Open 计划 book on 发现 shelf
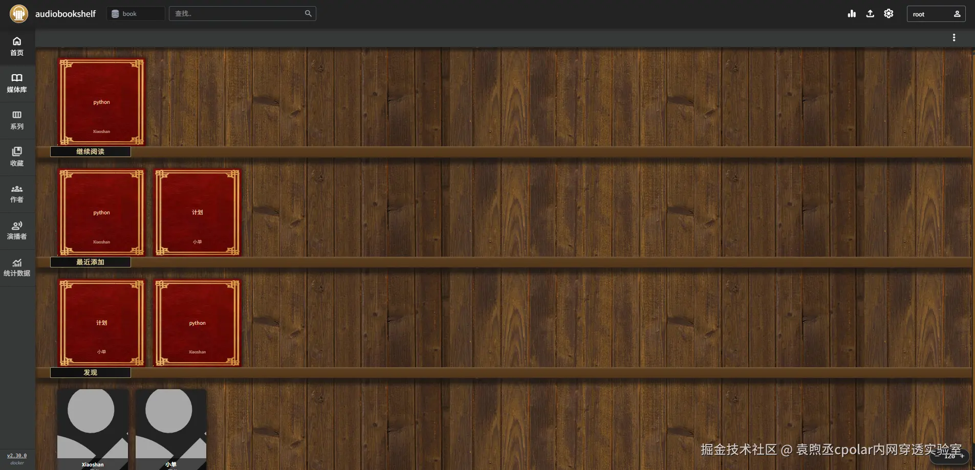This screenshot has width=975, height=470. [101, 323]
